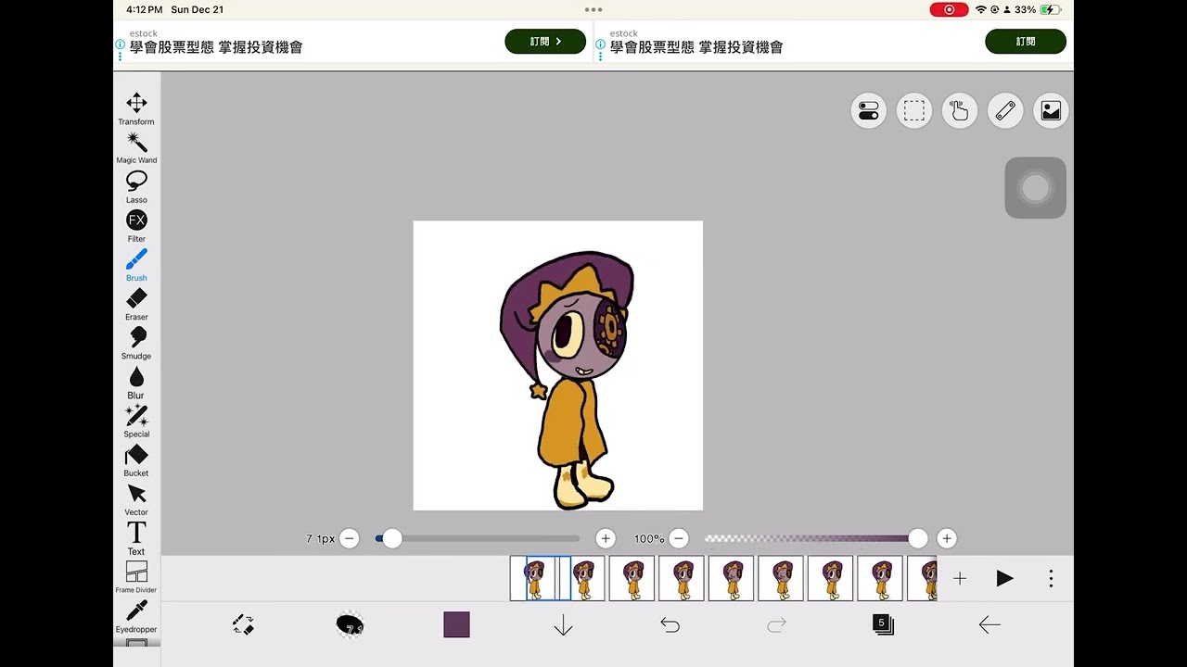Select the Frame Divider tool
This screenshot has height=667, width=1187.
[136, 576]
